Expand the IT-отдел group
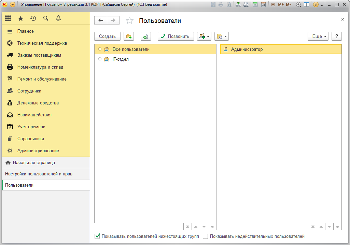The height and width of the screenshot is (245, 350). [100, 59]
